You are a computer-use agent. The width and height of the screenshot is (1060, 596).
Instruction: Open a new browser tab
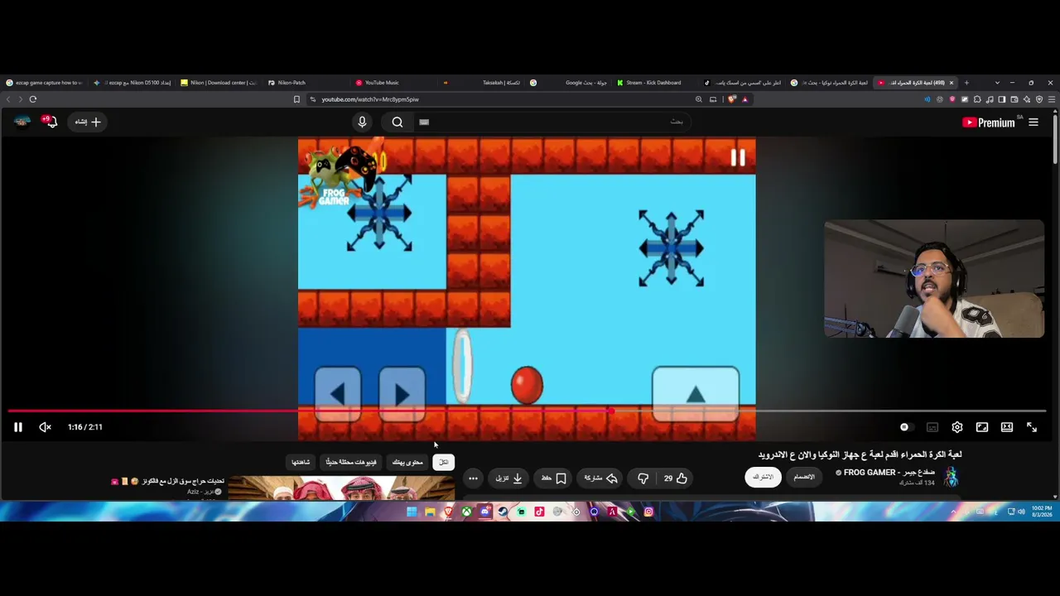point(966,83)
